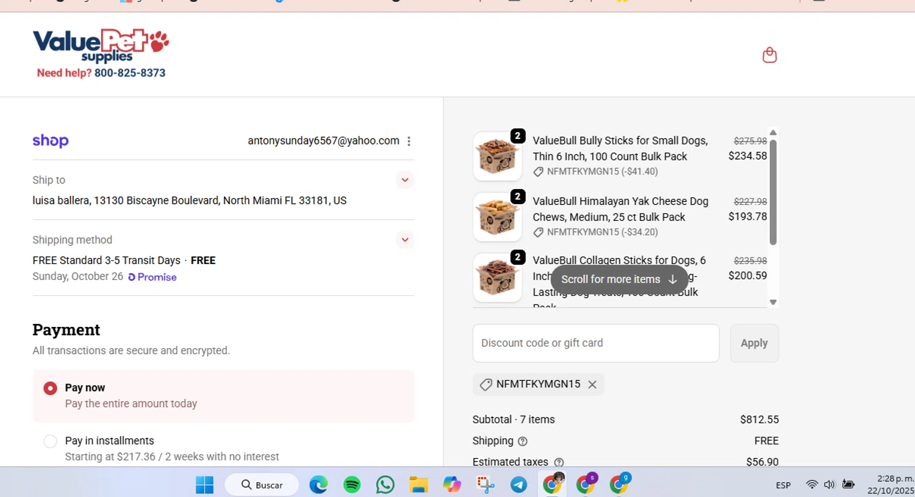Switch to the Chrome window with the profile photo

coord(553,484)
